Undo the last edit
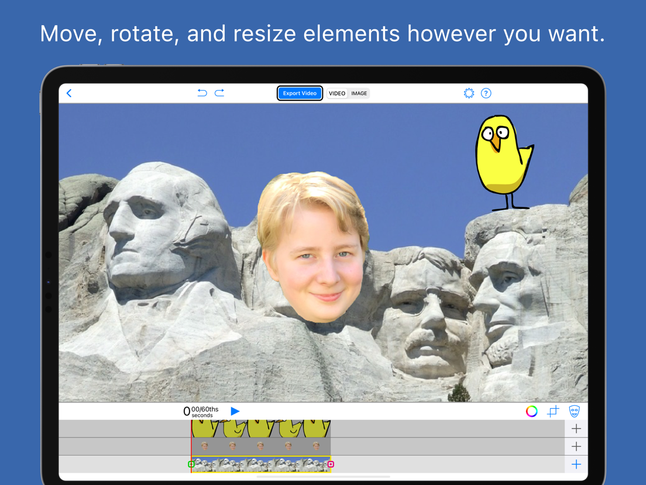This screenshot has width=646, height=485. point(202,93)
